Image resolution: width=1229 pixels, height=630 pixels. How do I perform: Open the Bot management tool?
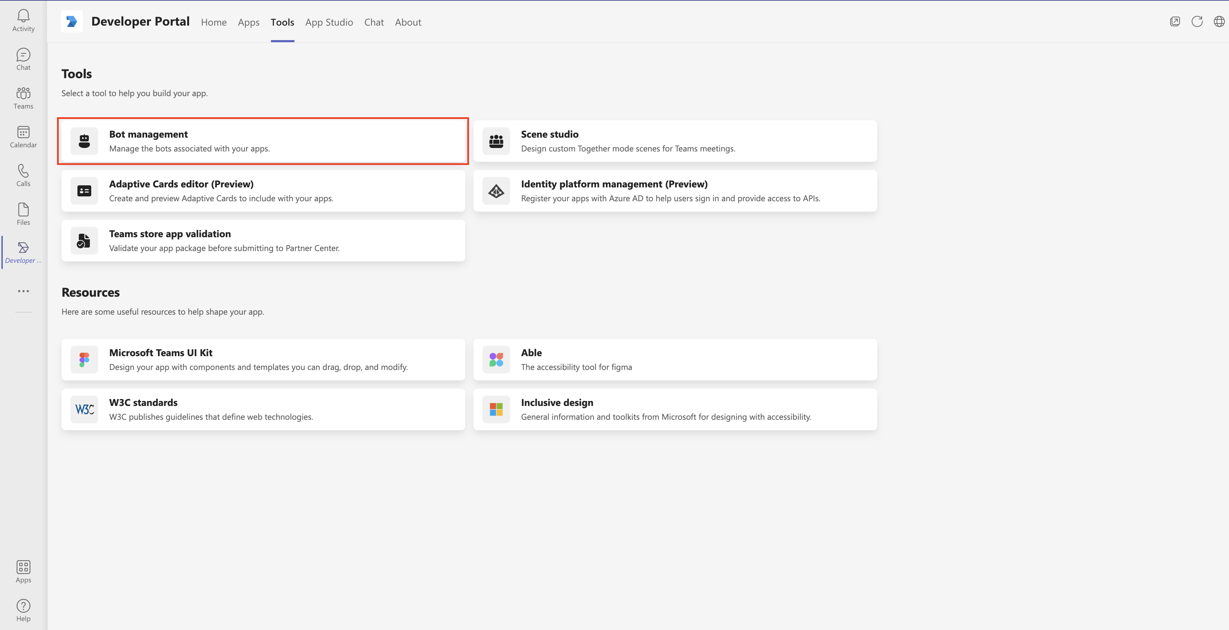(262, 141)
